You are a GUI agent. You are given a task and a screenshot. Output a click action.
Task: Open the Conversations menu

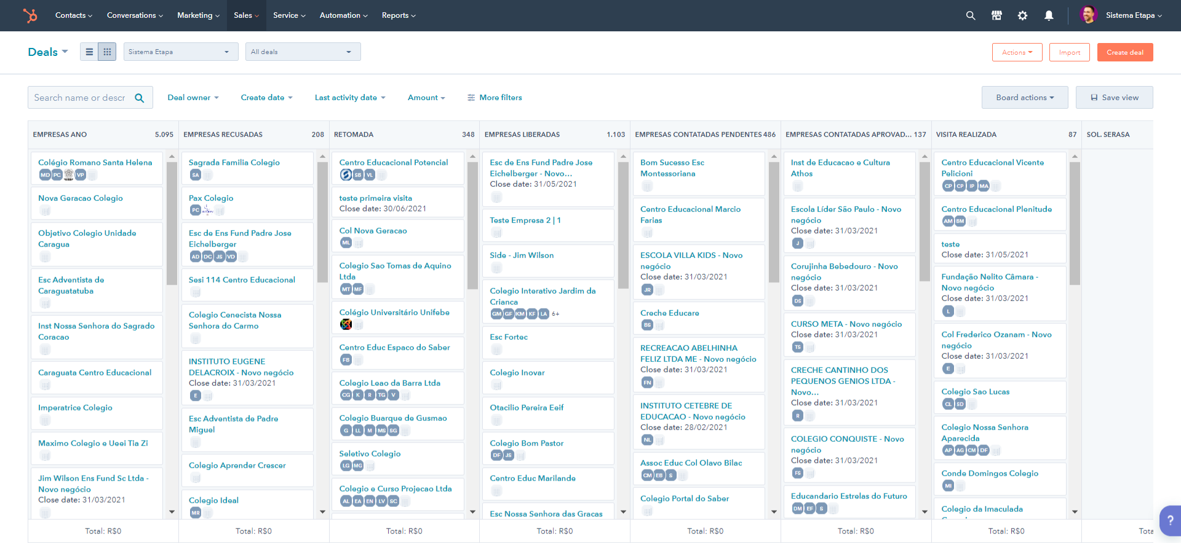tap(135, 15)
